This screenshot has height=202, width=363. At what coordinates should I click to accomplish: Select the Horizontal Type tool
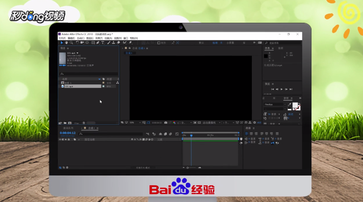tap(103, 43)
